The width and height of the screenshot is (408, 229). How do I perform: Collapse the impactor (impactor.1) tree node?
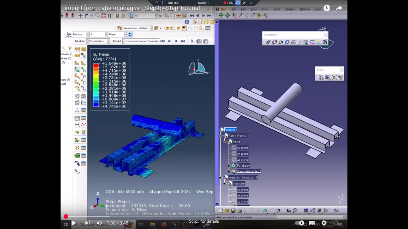221,177
